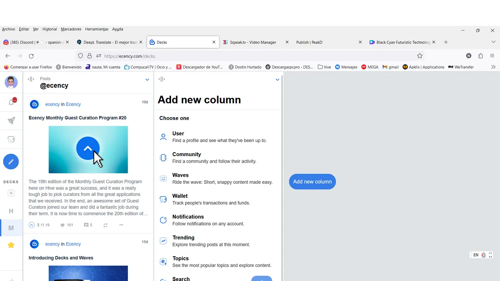Switch to the 3speak.tv Video Manager tab
This screenshot has width=500, height=281.
(x=252, y=42)
